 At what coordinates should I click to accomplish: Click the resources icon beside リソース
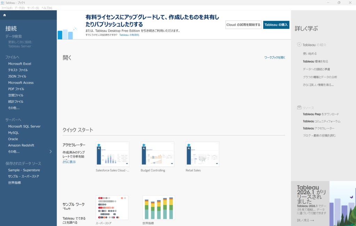[x=299, y=108]
